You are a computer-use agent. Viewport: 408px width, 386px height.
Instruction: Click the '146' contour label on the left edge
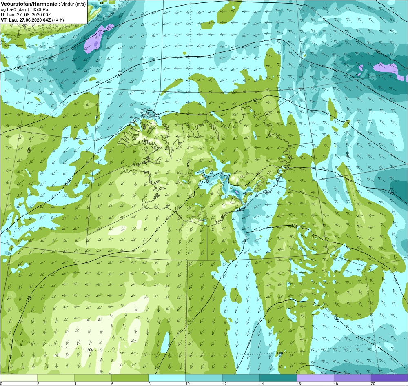[18, 67]
